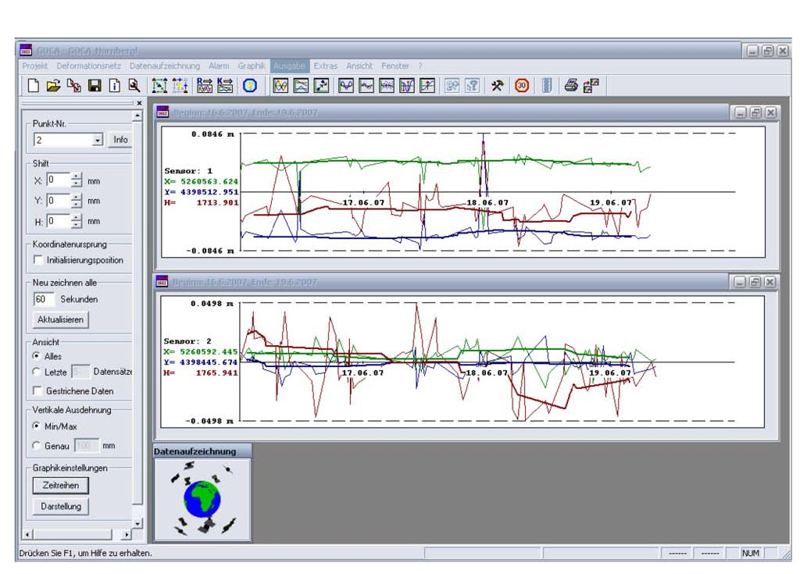The width and height of the screenshot is (807, 574).
Task: Open the Deformationsnetz menu
Action: 89,66
